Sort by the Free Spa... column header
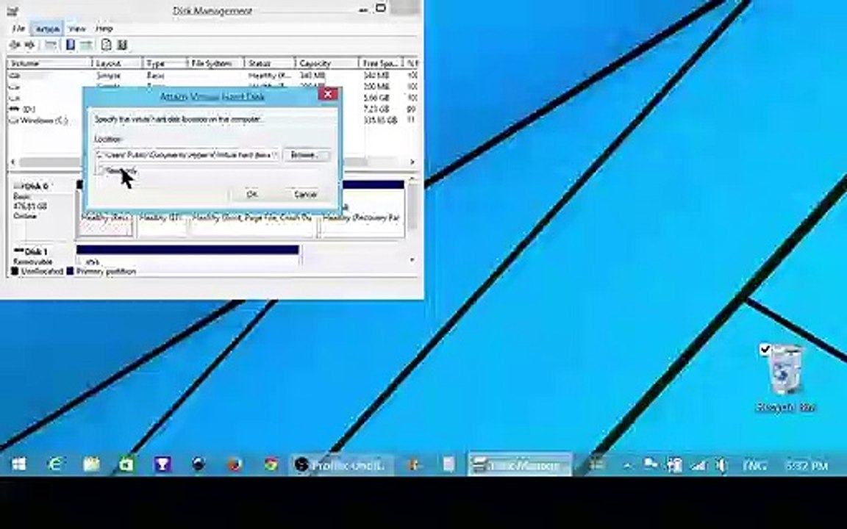This screenshot has width=847, height=529. (382, 64)
